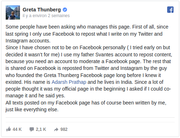Click the line starting 'Some people have been asking'
180x138 pixels.
click(87, 27)
